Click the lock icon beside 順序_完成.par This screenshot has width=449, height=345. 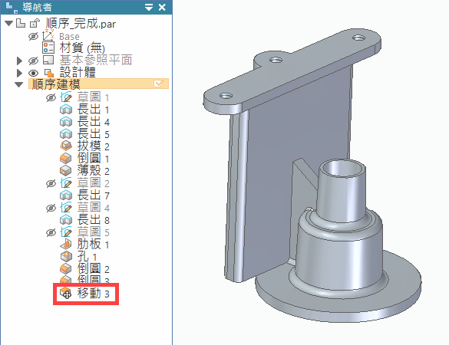point(35,23)
